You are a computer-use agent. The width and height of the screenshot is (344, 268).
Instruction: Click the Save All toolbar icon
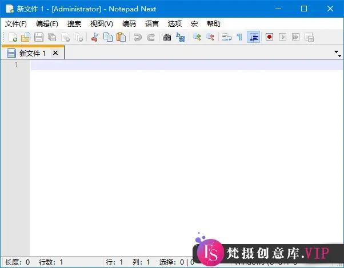52,37
